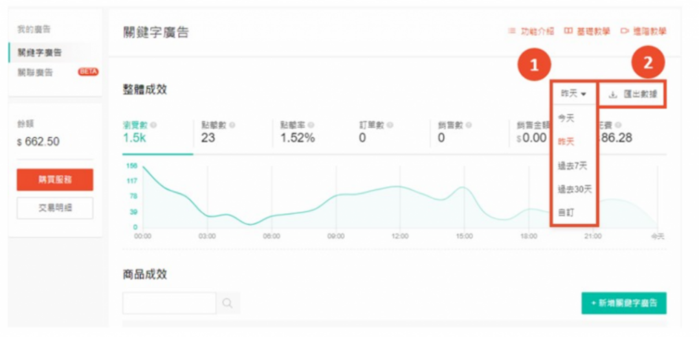Click the download icon beside 匯出數據

click(x=613, y=95)
